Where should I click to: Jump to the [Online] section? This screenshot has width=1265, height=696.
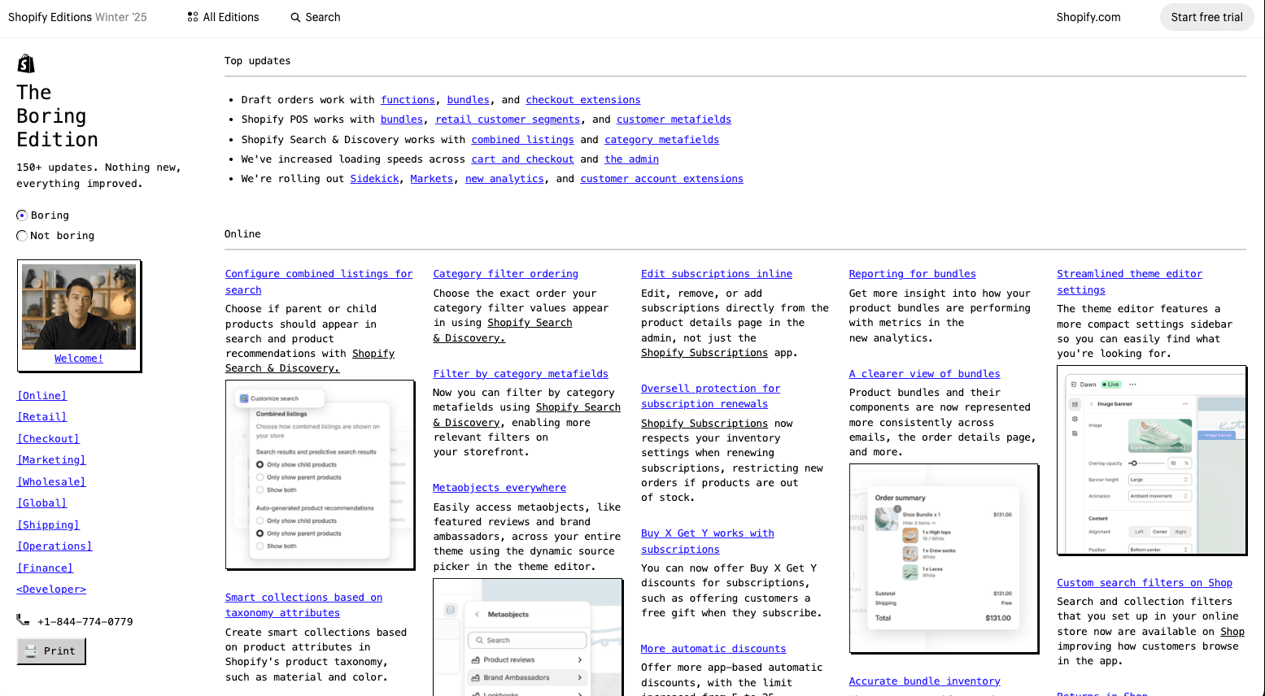pos(41,396)
